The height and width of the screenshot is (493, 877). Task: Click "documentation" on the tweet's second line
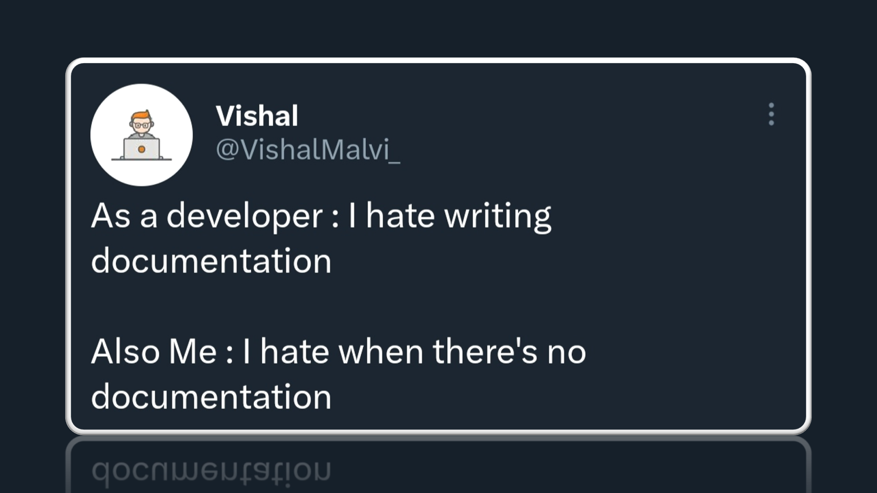click(x=211, y=261)
